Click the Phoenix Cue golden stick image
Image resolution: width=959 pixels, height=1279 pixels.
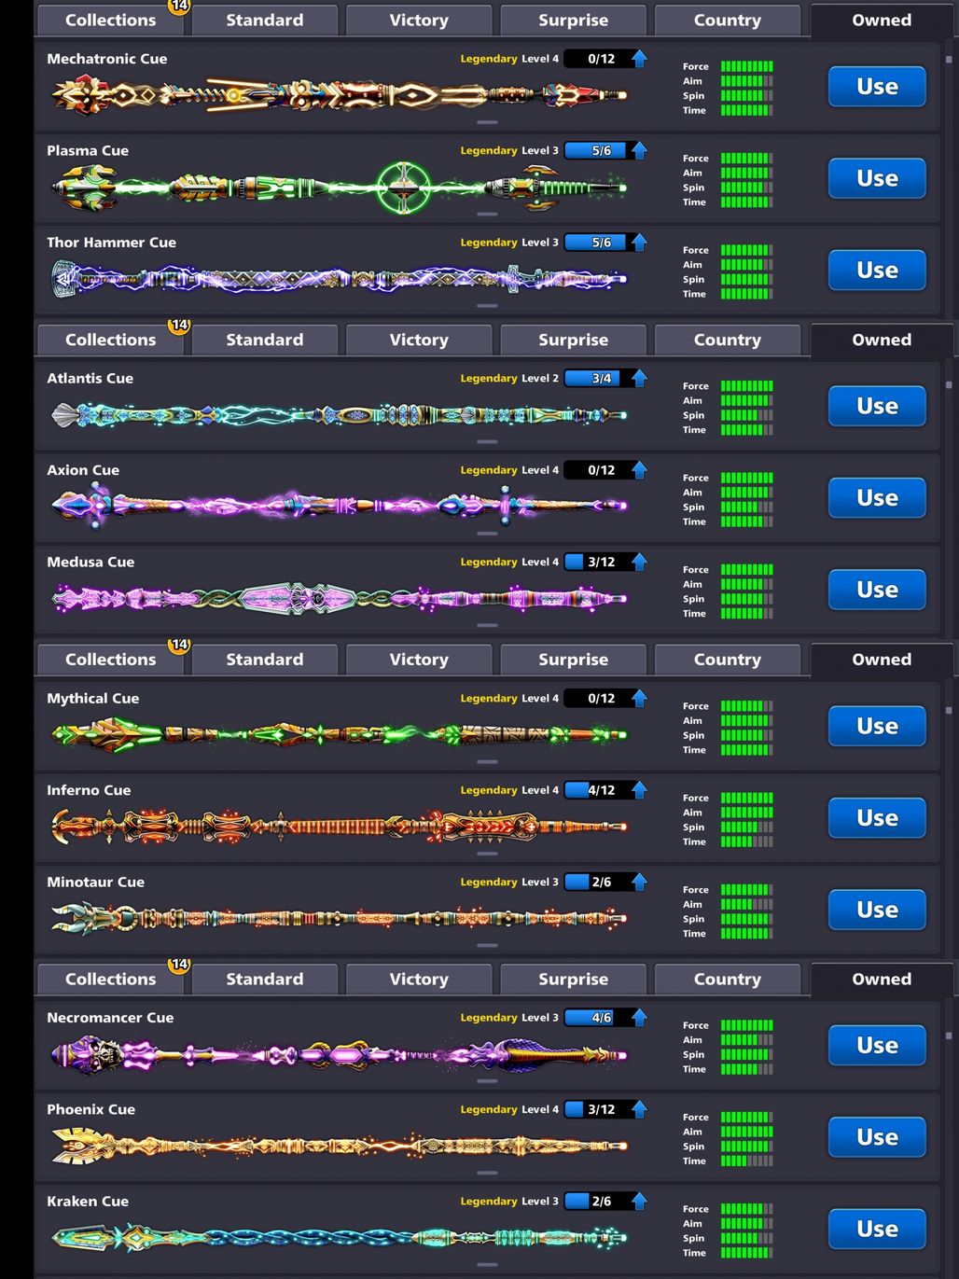tap(339, 1146)
